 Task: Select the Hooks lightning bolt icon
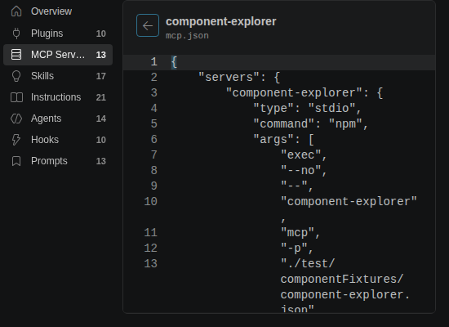pyautogui.click(x=16, y=140)
